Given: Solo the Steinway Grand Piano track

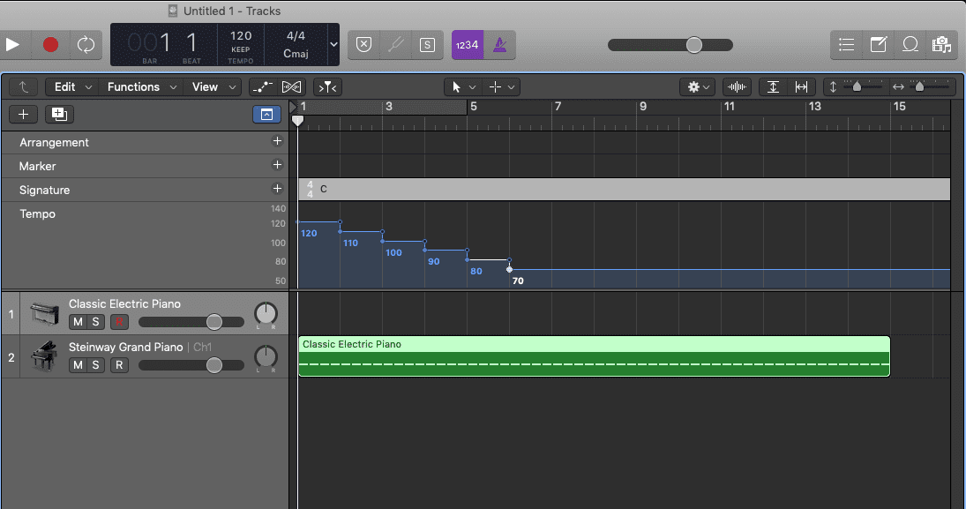Looking at the screenshot, I should coord(96,365).
